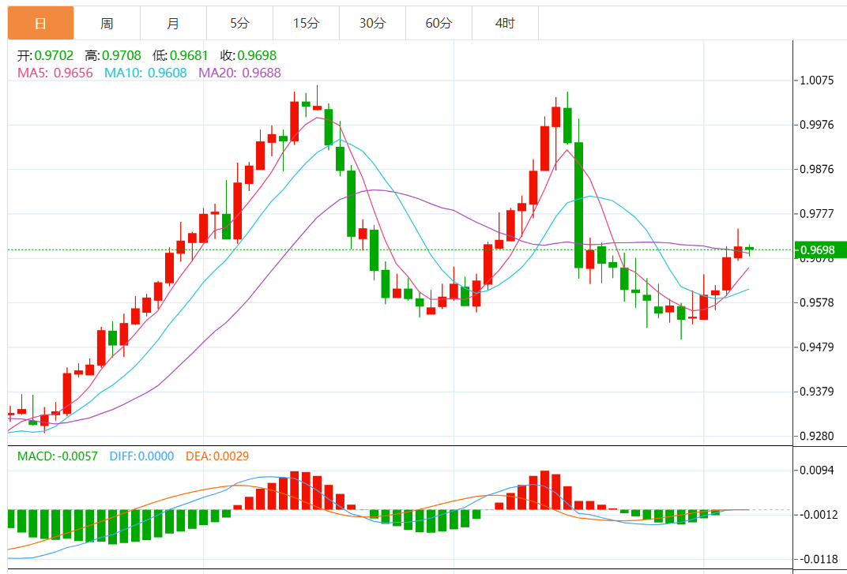The height and width of the screenshot is (574, 847).
Task: Click the 1.0075 price axis label
Action: pyautogui.click(x=816, y=80)
